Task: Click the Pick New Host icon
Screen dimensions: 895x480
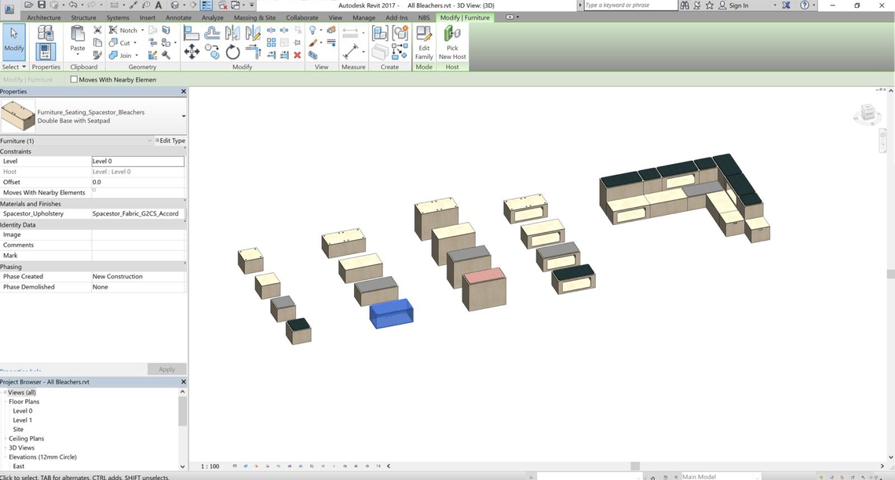Action: coord(452,42)
